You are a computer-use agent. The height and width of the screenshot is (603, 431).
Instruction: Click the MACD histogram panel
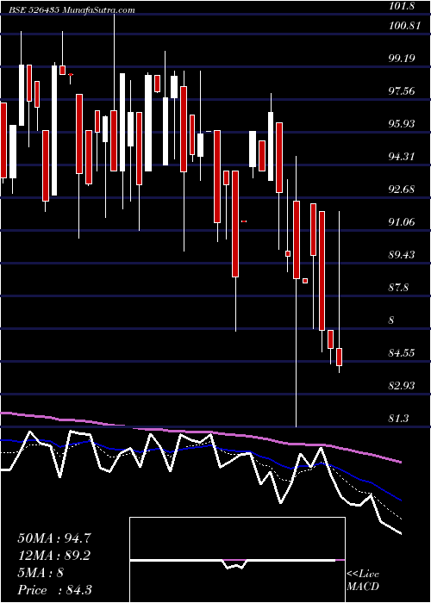pyautogui.click(x=237, y=560)
